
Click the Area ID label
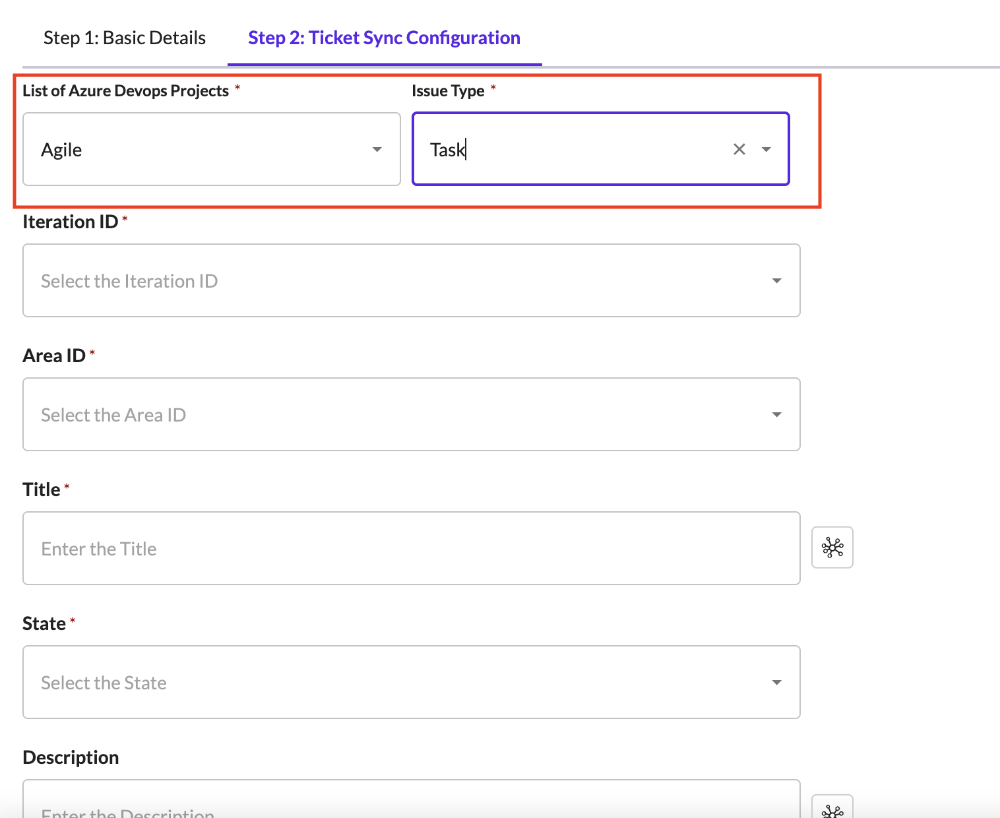tap(54, 356)
